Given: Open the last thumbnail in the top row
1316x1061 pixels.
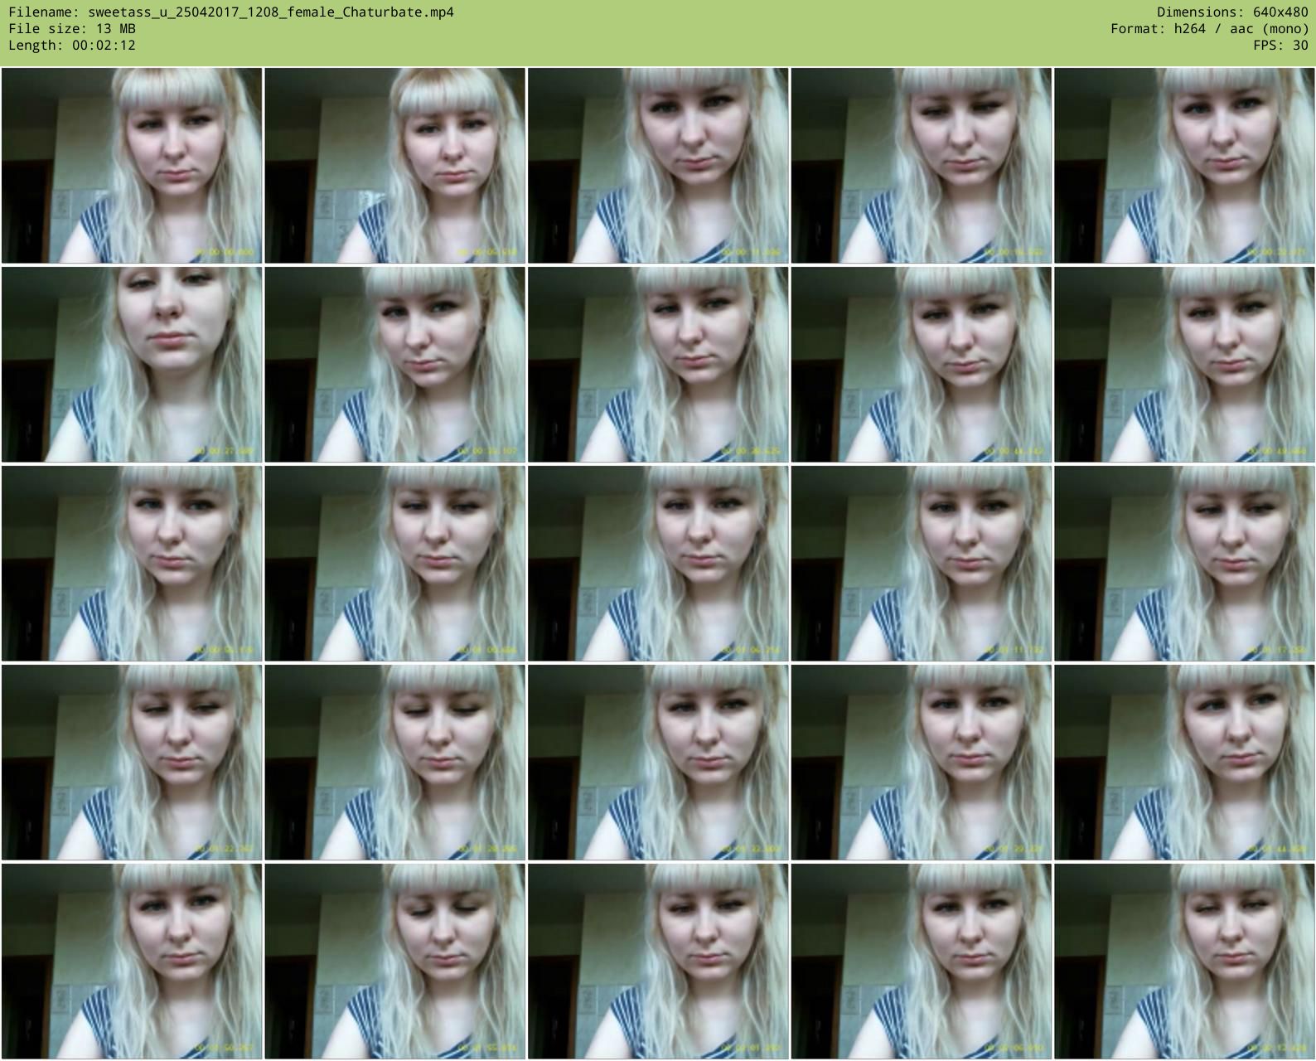Looking at the screenshot, I should (x=1184, y=166).
